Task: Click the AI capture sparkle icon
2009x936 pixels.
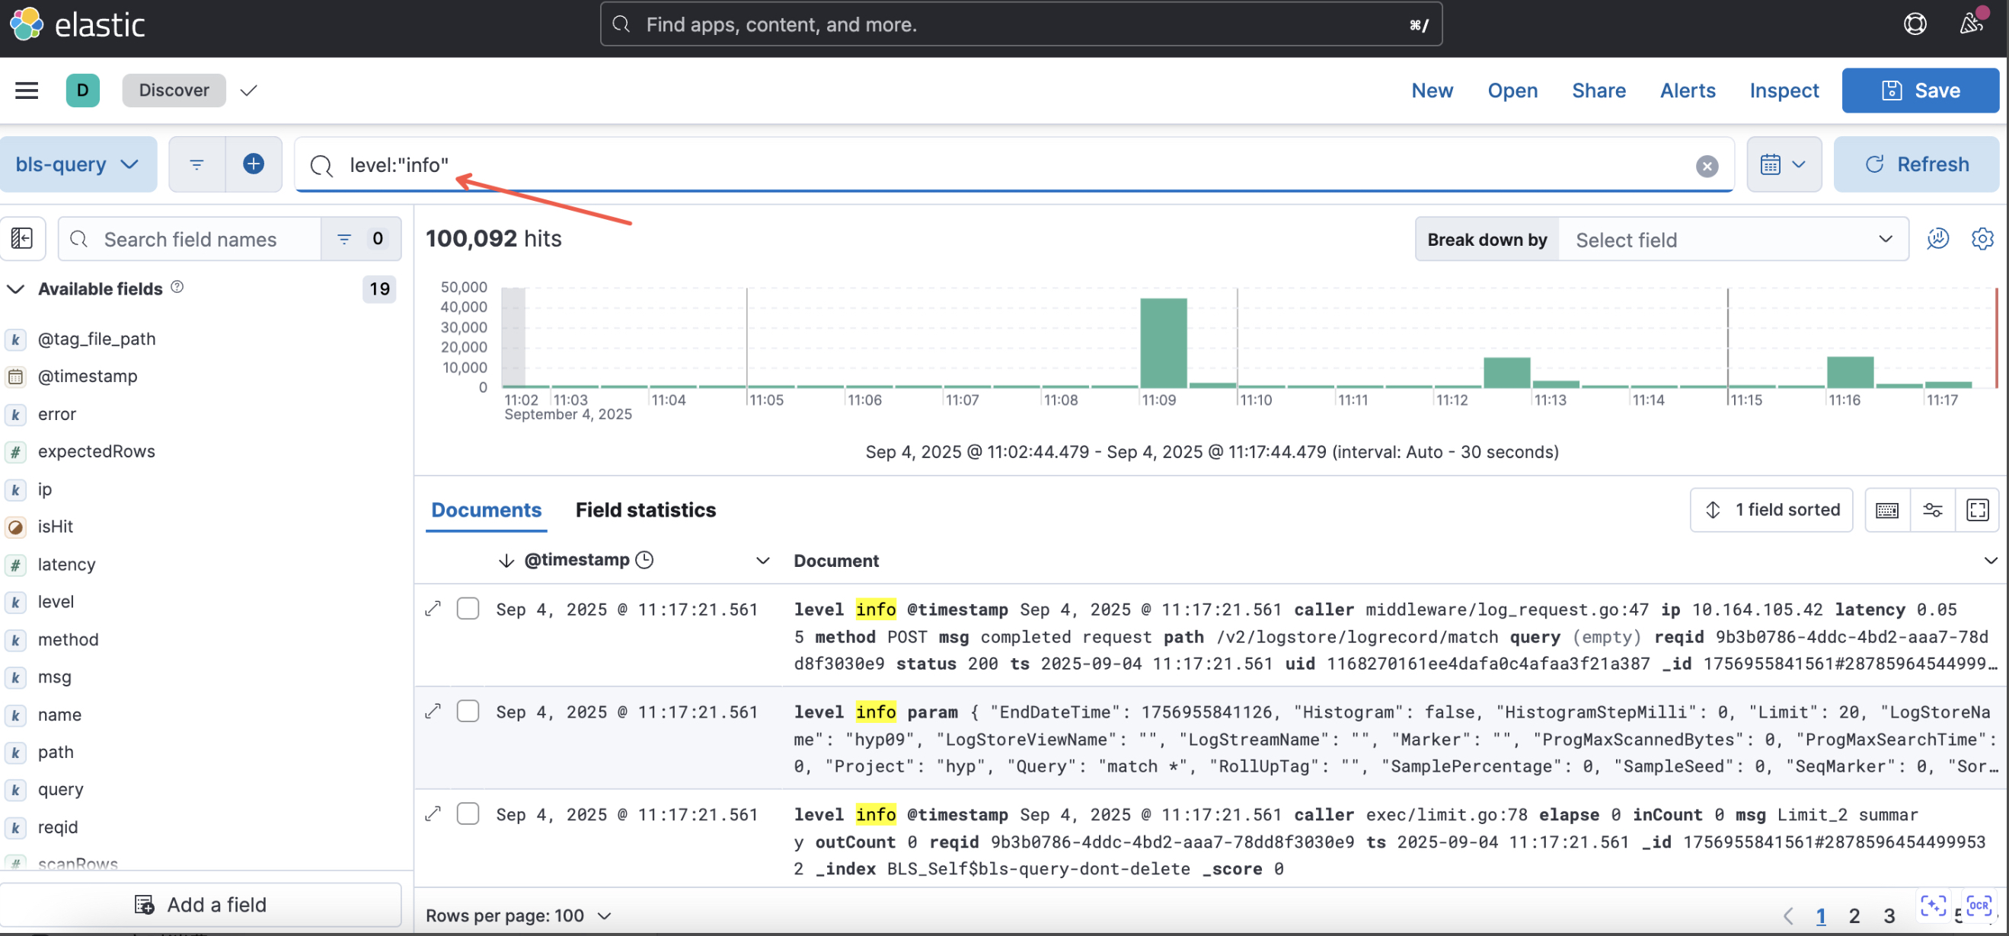Action: (1934, 905)
